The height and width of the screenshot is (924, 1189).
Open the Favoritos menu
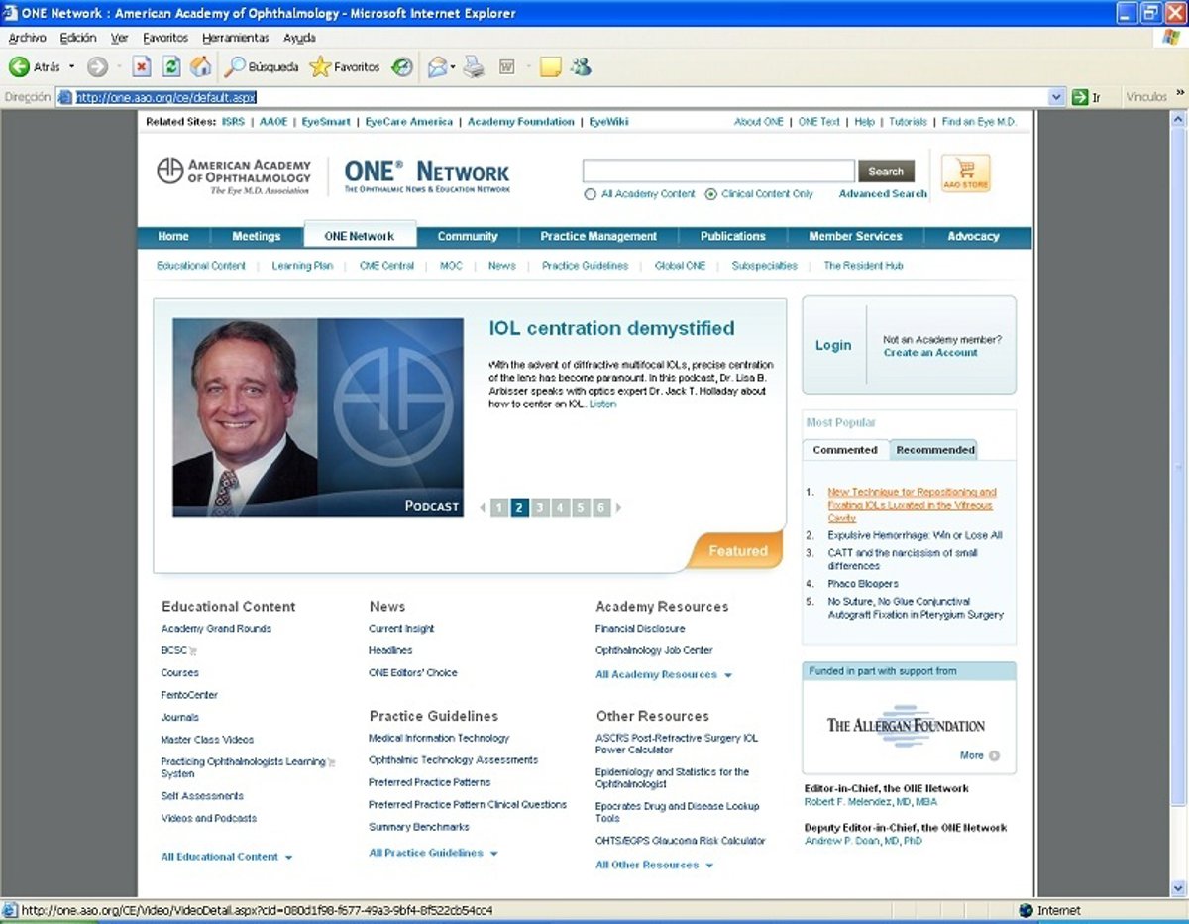point(164,38)
